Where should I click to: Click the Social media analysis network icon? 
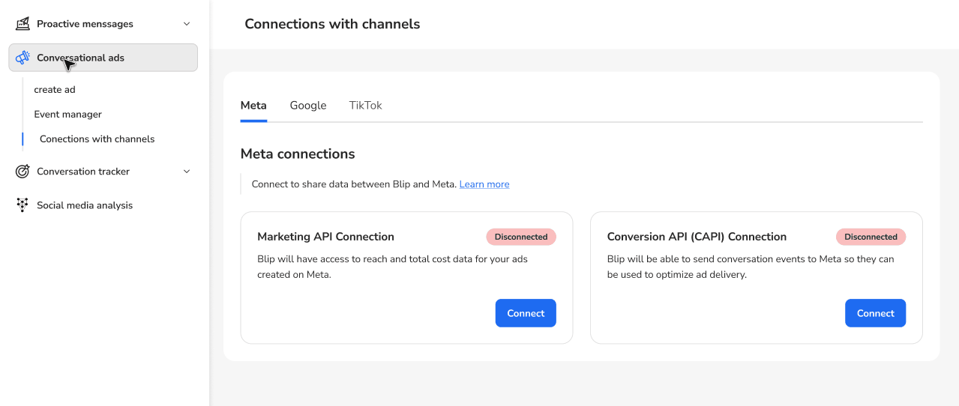[22, 205]
